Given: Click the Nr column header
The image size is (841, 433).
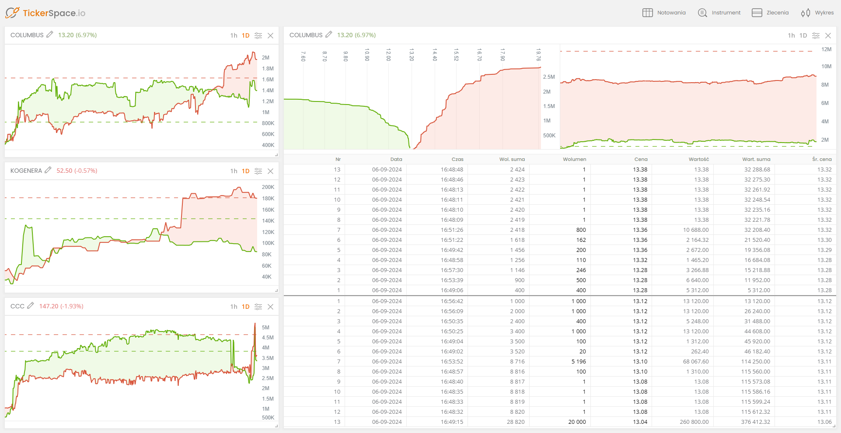Looking at the screenshot, I should coord(338,159).
